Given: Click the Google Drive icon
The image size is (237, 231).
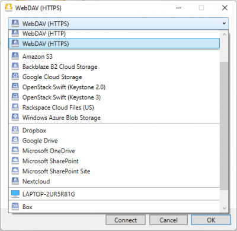Looking at the screenshot, I should pyautogui.click(x=15, y=141).
